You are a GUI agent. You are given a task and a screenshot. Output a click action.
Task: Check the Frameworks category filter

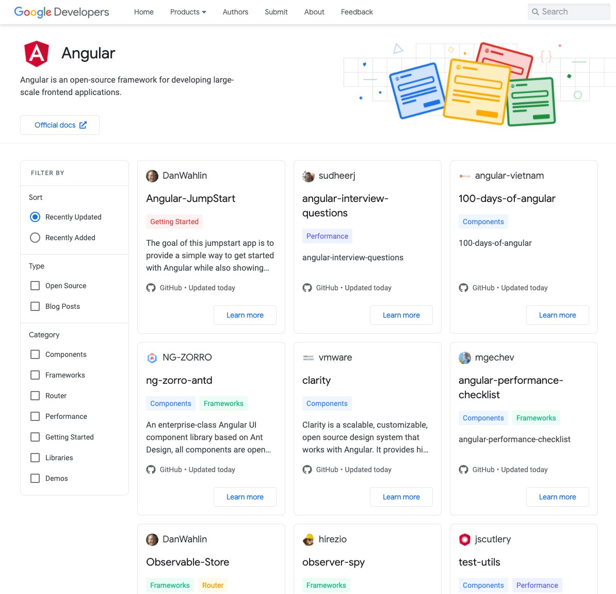pos(35,375)
